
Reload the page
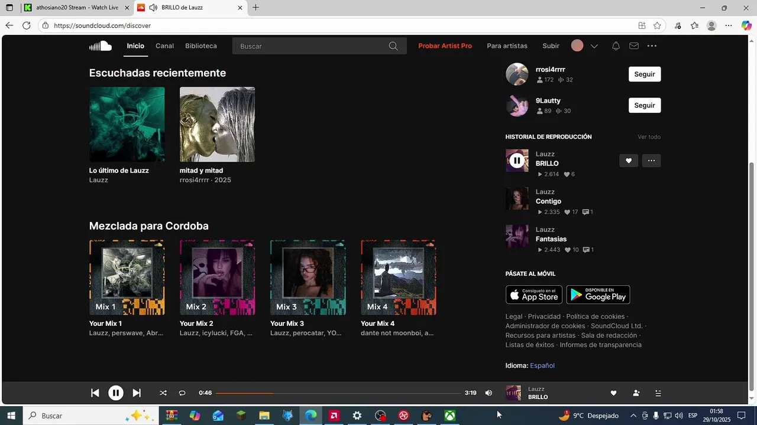point(26,25)
